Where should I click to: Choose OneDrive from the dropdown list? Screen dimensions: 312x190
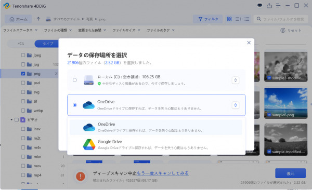156,127
